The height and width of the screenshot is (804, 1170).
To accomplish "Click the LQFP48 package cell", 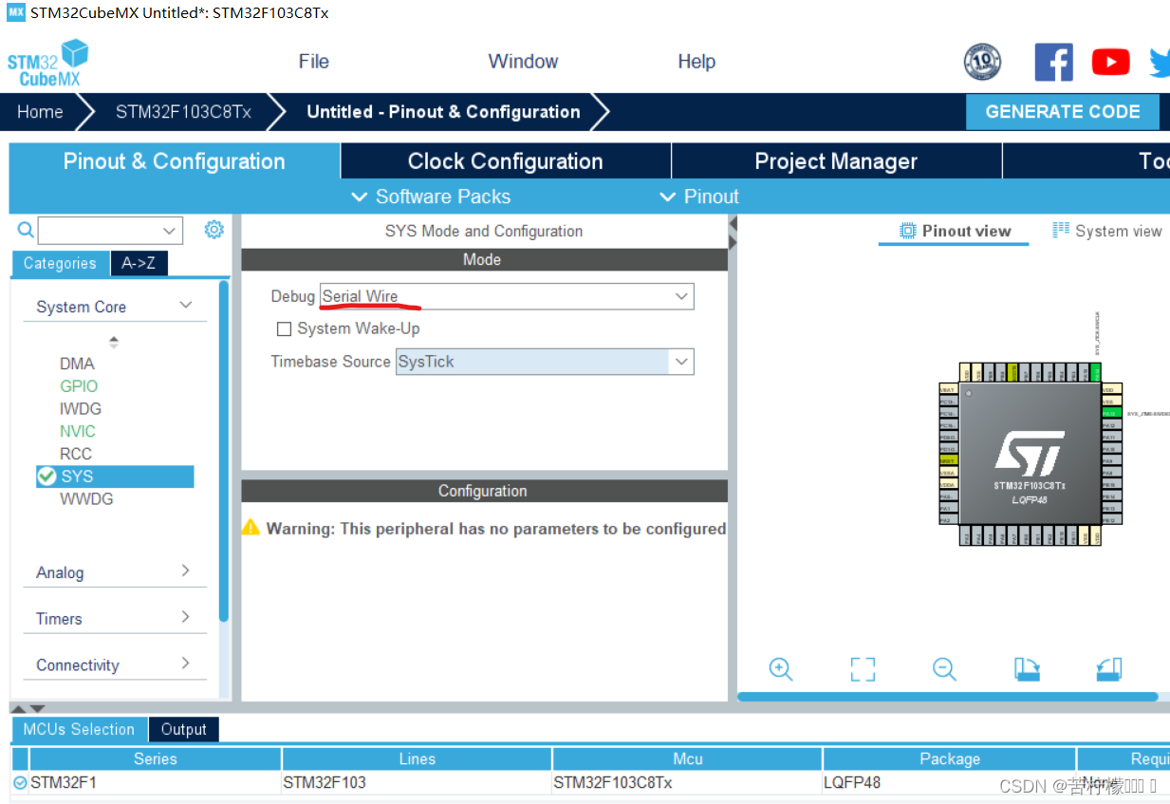I will point(949,783).
